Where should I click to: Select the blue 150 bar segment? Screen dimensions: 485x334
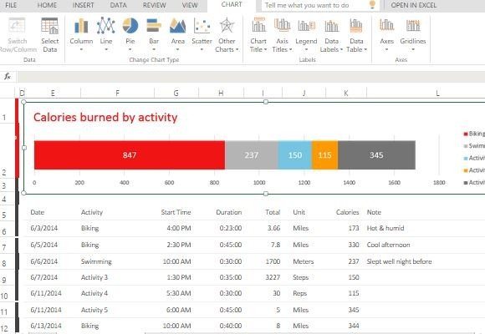pyautogui.click(x=295, y=154)
